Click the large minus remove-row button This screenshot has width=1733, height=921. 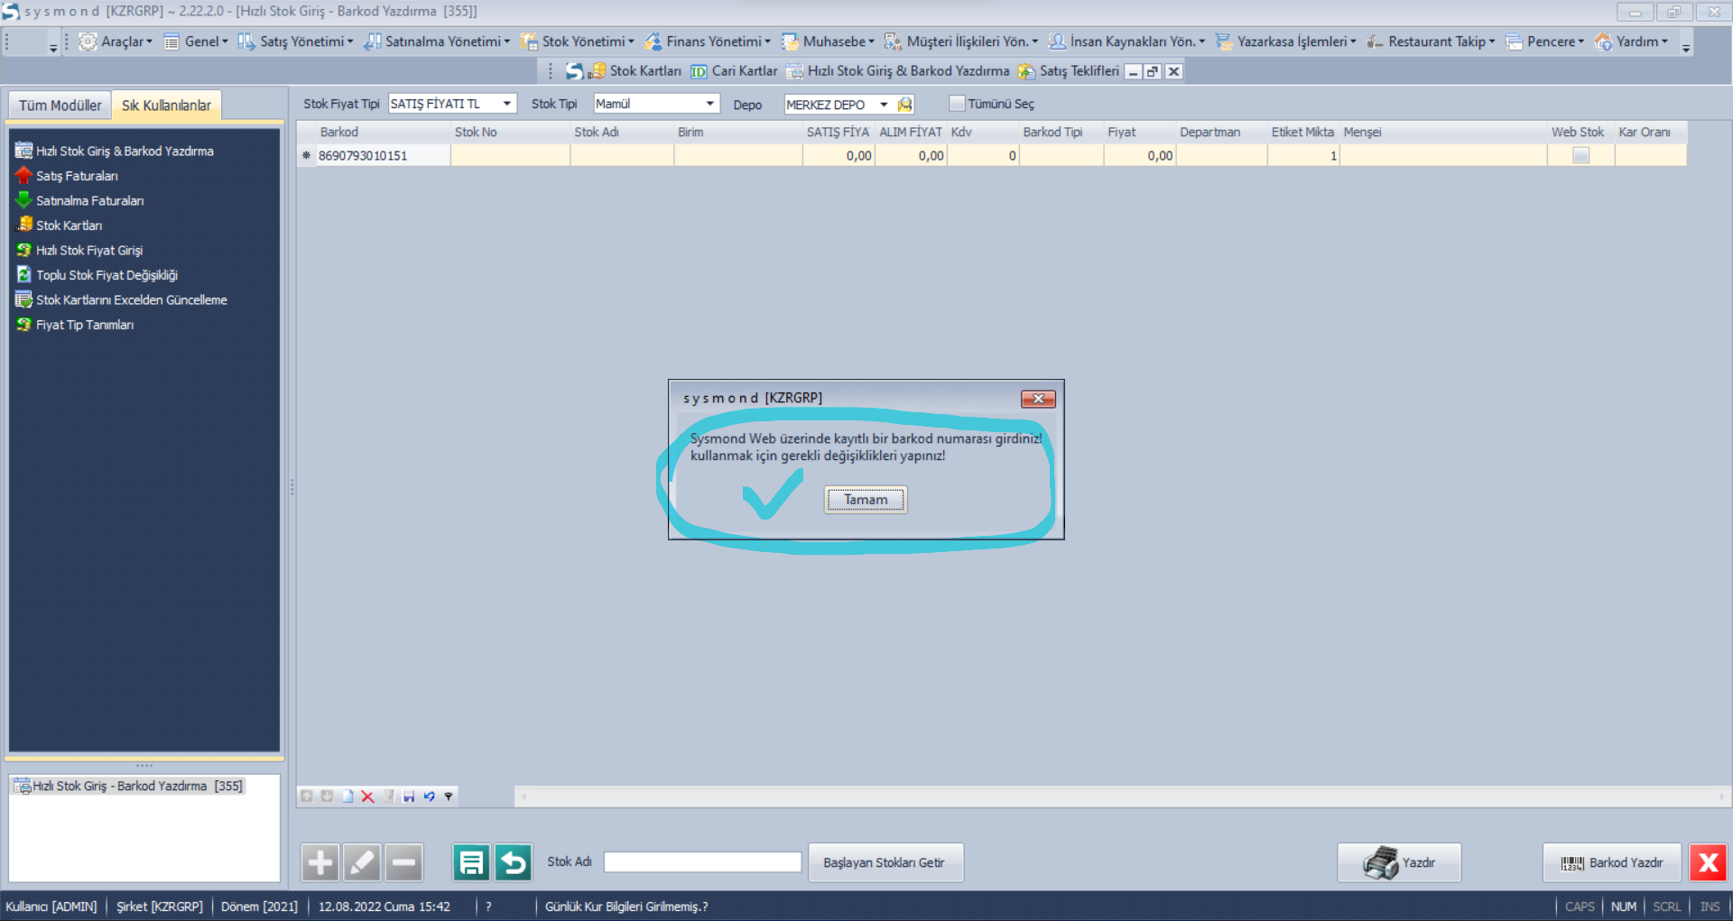click(x=404, y=863)
